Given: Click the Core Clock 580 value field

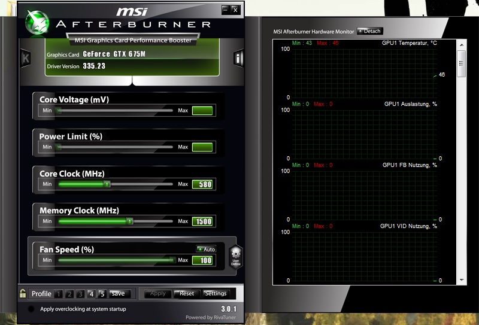Looking at the screenshot, I should 202,184.
